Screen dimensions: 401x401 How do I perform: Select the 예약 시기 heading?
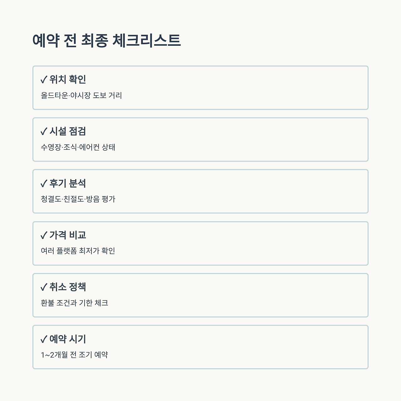(x=68, y=339)
